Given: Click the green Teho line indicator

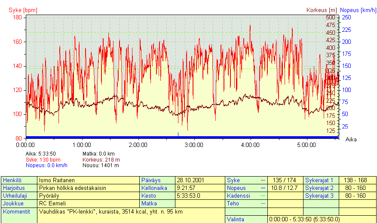Looking at the screenshot, I should (x=262, y=204).
